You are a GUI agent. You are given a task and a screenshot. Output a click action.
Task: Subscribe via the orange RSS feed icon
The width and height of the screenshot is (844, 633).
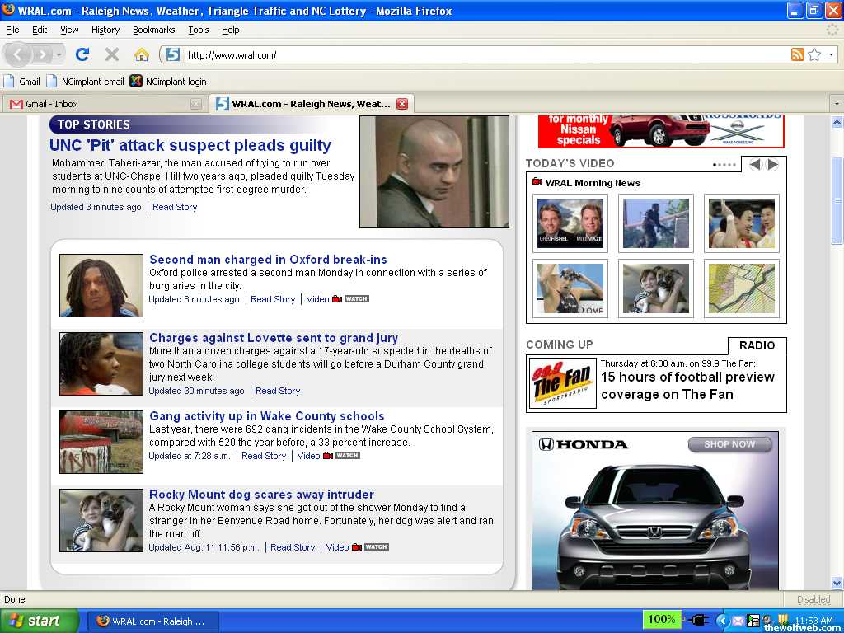798,54
